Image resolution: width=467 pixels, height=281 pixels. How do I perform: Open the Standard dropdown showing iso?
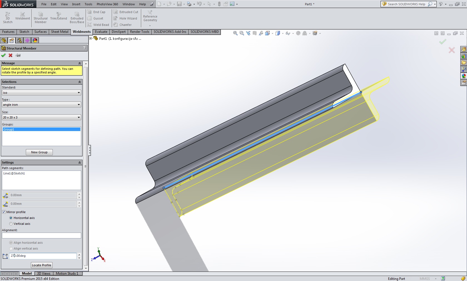41,93
